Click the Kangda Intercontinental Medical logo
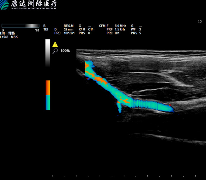This screenshot has height=180, width=206. pos(28,5)
